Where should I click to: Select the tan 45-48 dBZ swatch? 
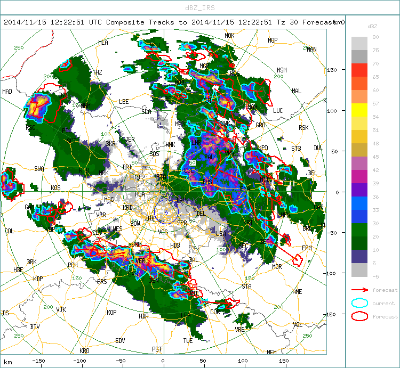[x=359, y=150]
